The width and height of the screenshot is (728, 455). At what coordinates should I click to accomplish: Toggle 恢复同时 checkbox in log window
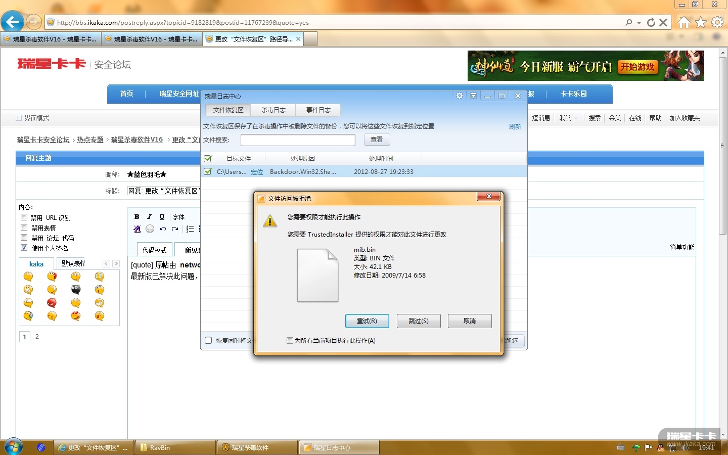pyautogui.click(x=208, y=340)
